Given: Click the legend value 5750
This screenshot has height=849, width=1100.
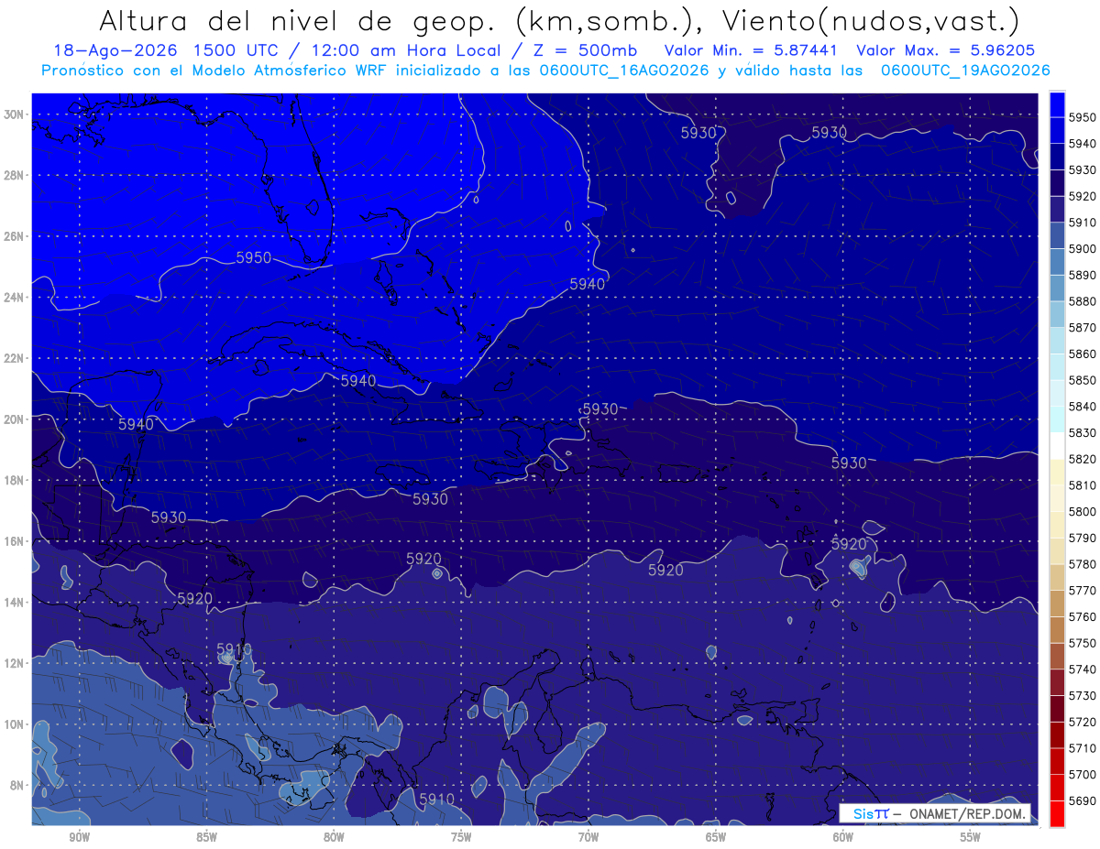Looking at the screenshot, I should click(x=1083, y=643).
